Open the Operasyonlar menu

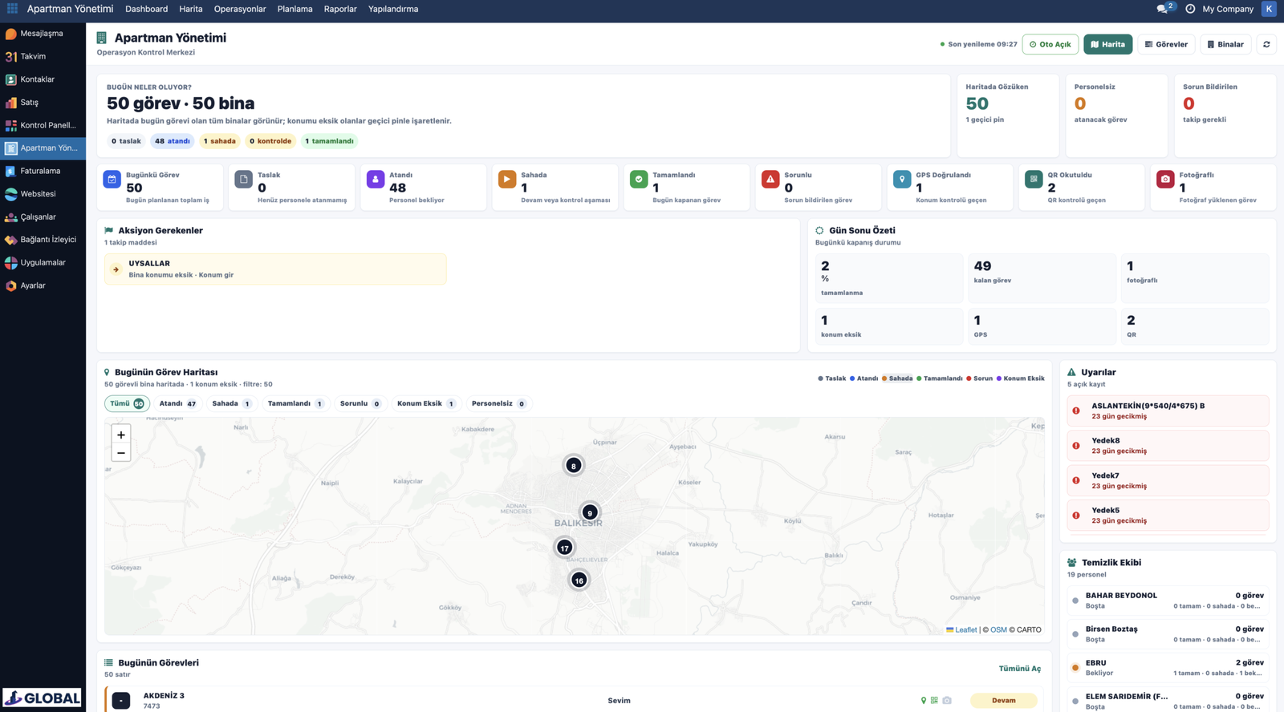tap(240, 9)
